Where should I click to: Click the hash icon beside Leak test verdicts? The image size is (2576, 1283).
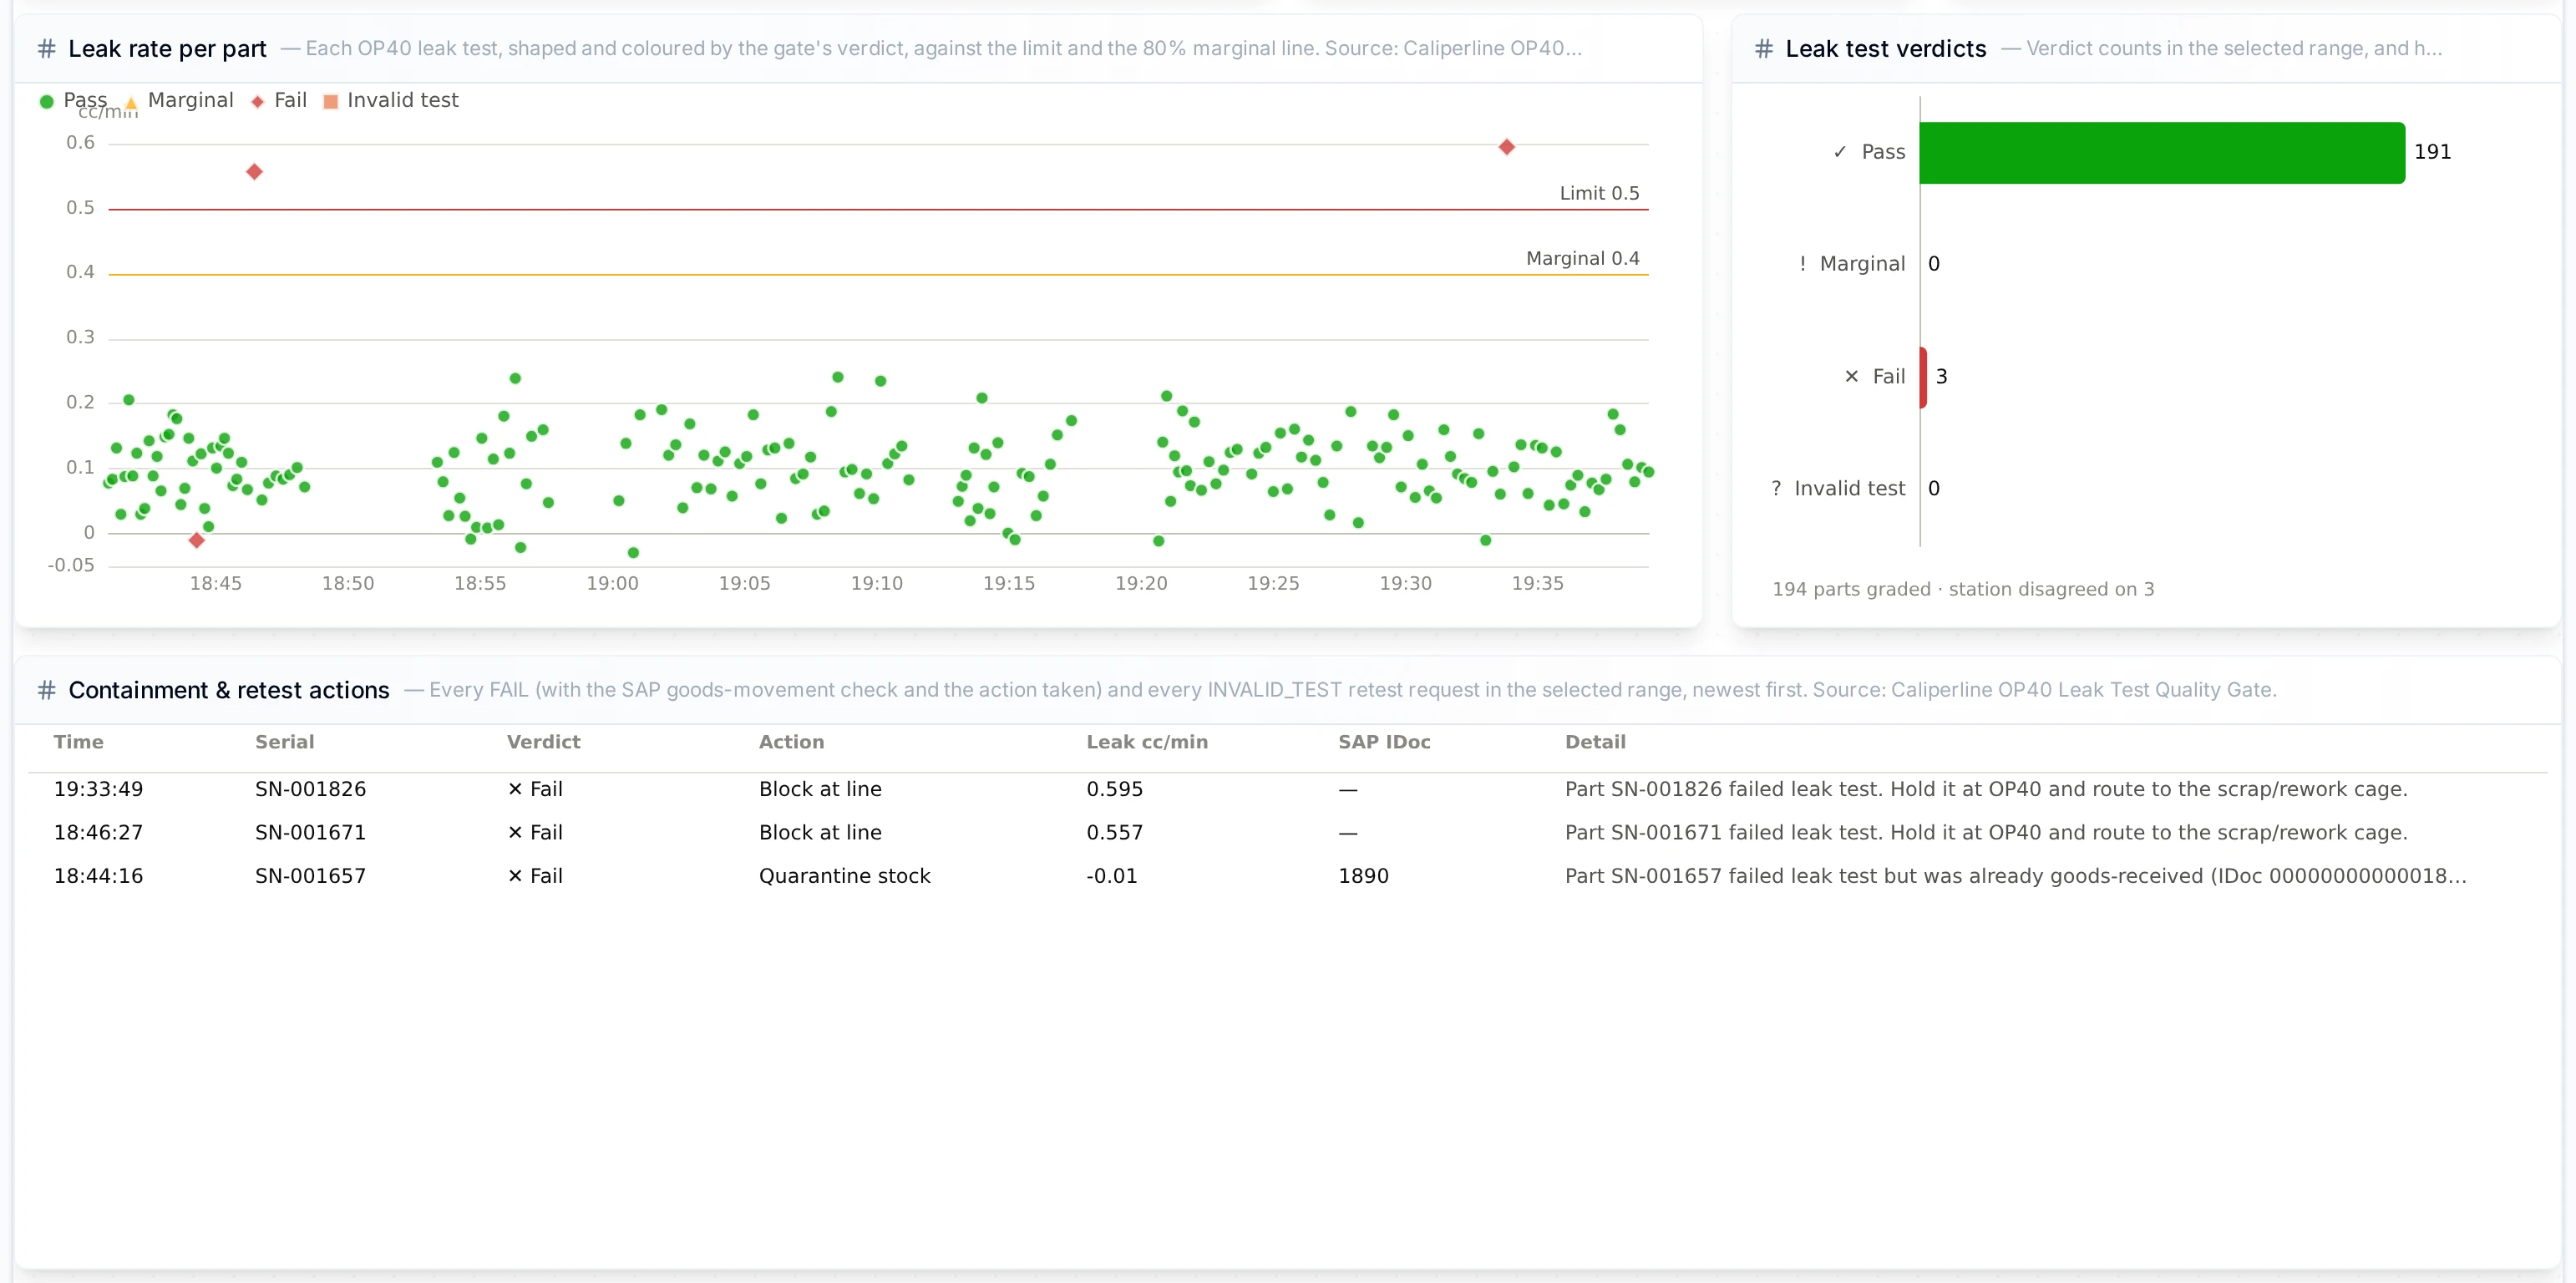point(1764,48)
